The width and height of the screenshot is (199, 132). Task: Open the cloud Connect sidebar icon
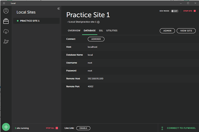[x=6, y=31]
